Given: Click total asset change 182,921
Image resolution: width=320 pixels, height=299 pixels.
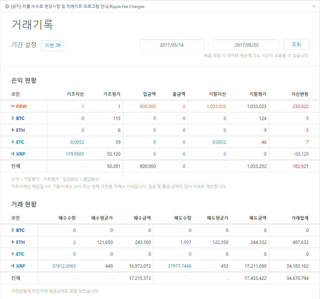Looking at the screenshot, I should [300, 166].
